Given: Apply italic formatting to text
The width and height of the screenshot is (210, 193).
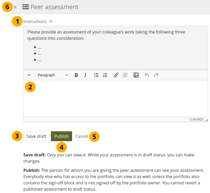Looking at the screenshot, I should pos(85,75).
